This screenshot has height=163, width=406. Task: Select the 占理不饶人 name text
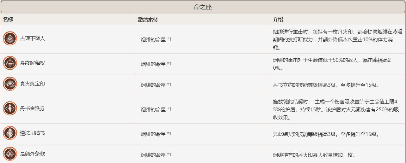[33, 38]
